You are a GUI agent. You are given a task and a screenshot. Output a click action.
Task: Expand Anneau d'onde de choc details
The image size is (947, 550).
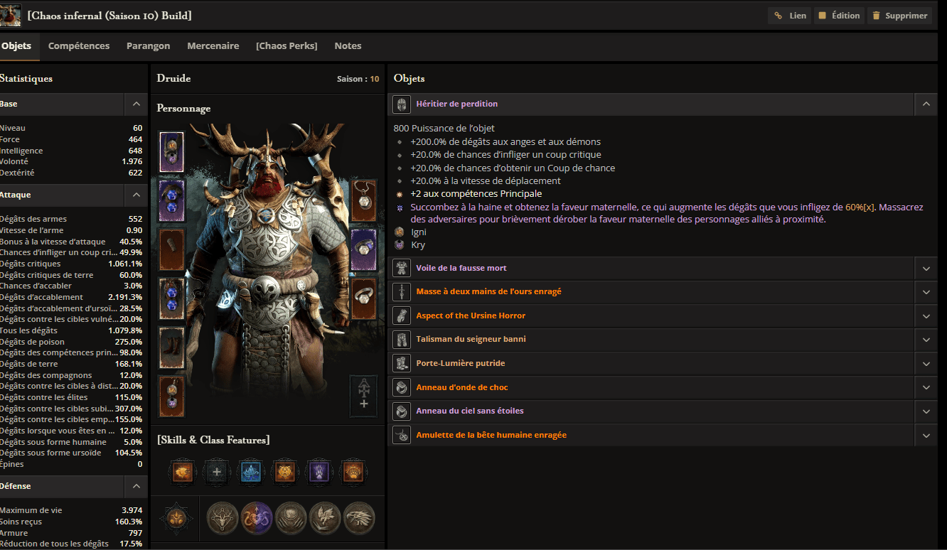coord(926,387)
